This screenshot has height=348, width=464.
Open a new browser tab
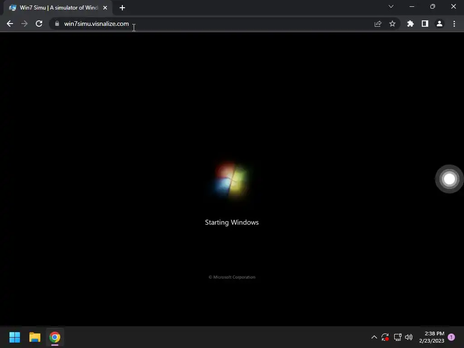[x=122, y=8]
